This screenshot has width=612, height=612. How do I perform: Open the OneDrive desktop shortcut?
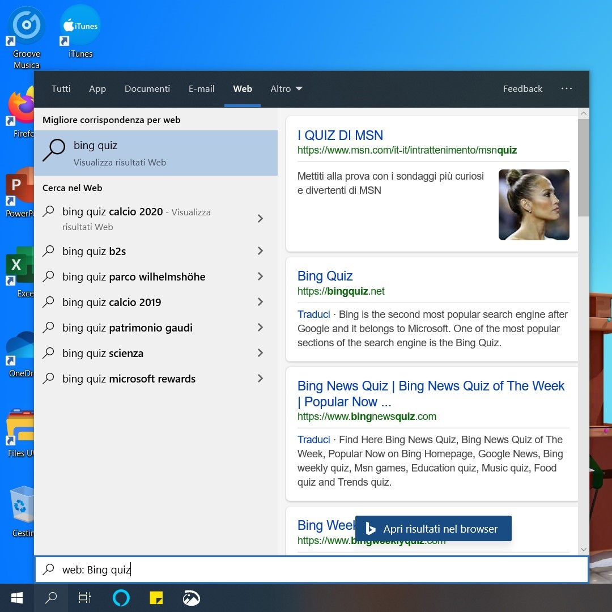[20, 354]
